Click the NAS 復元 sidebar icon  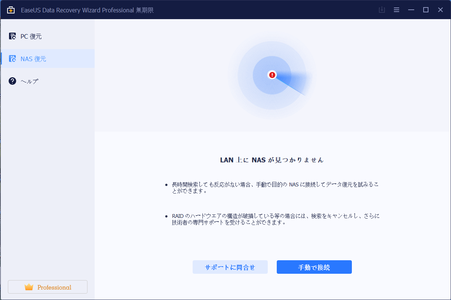tap(12, 59)
